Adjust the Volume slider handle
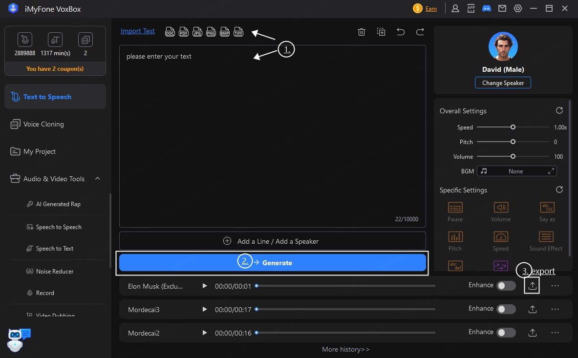Screen dimensions: 578x358 513,156
